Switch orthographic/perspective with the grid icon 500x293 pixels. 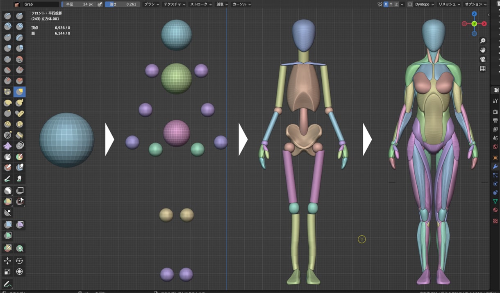[483, 69]
